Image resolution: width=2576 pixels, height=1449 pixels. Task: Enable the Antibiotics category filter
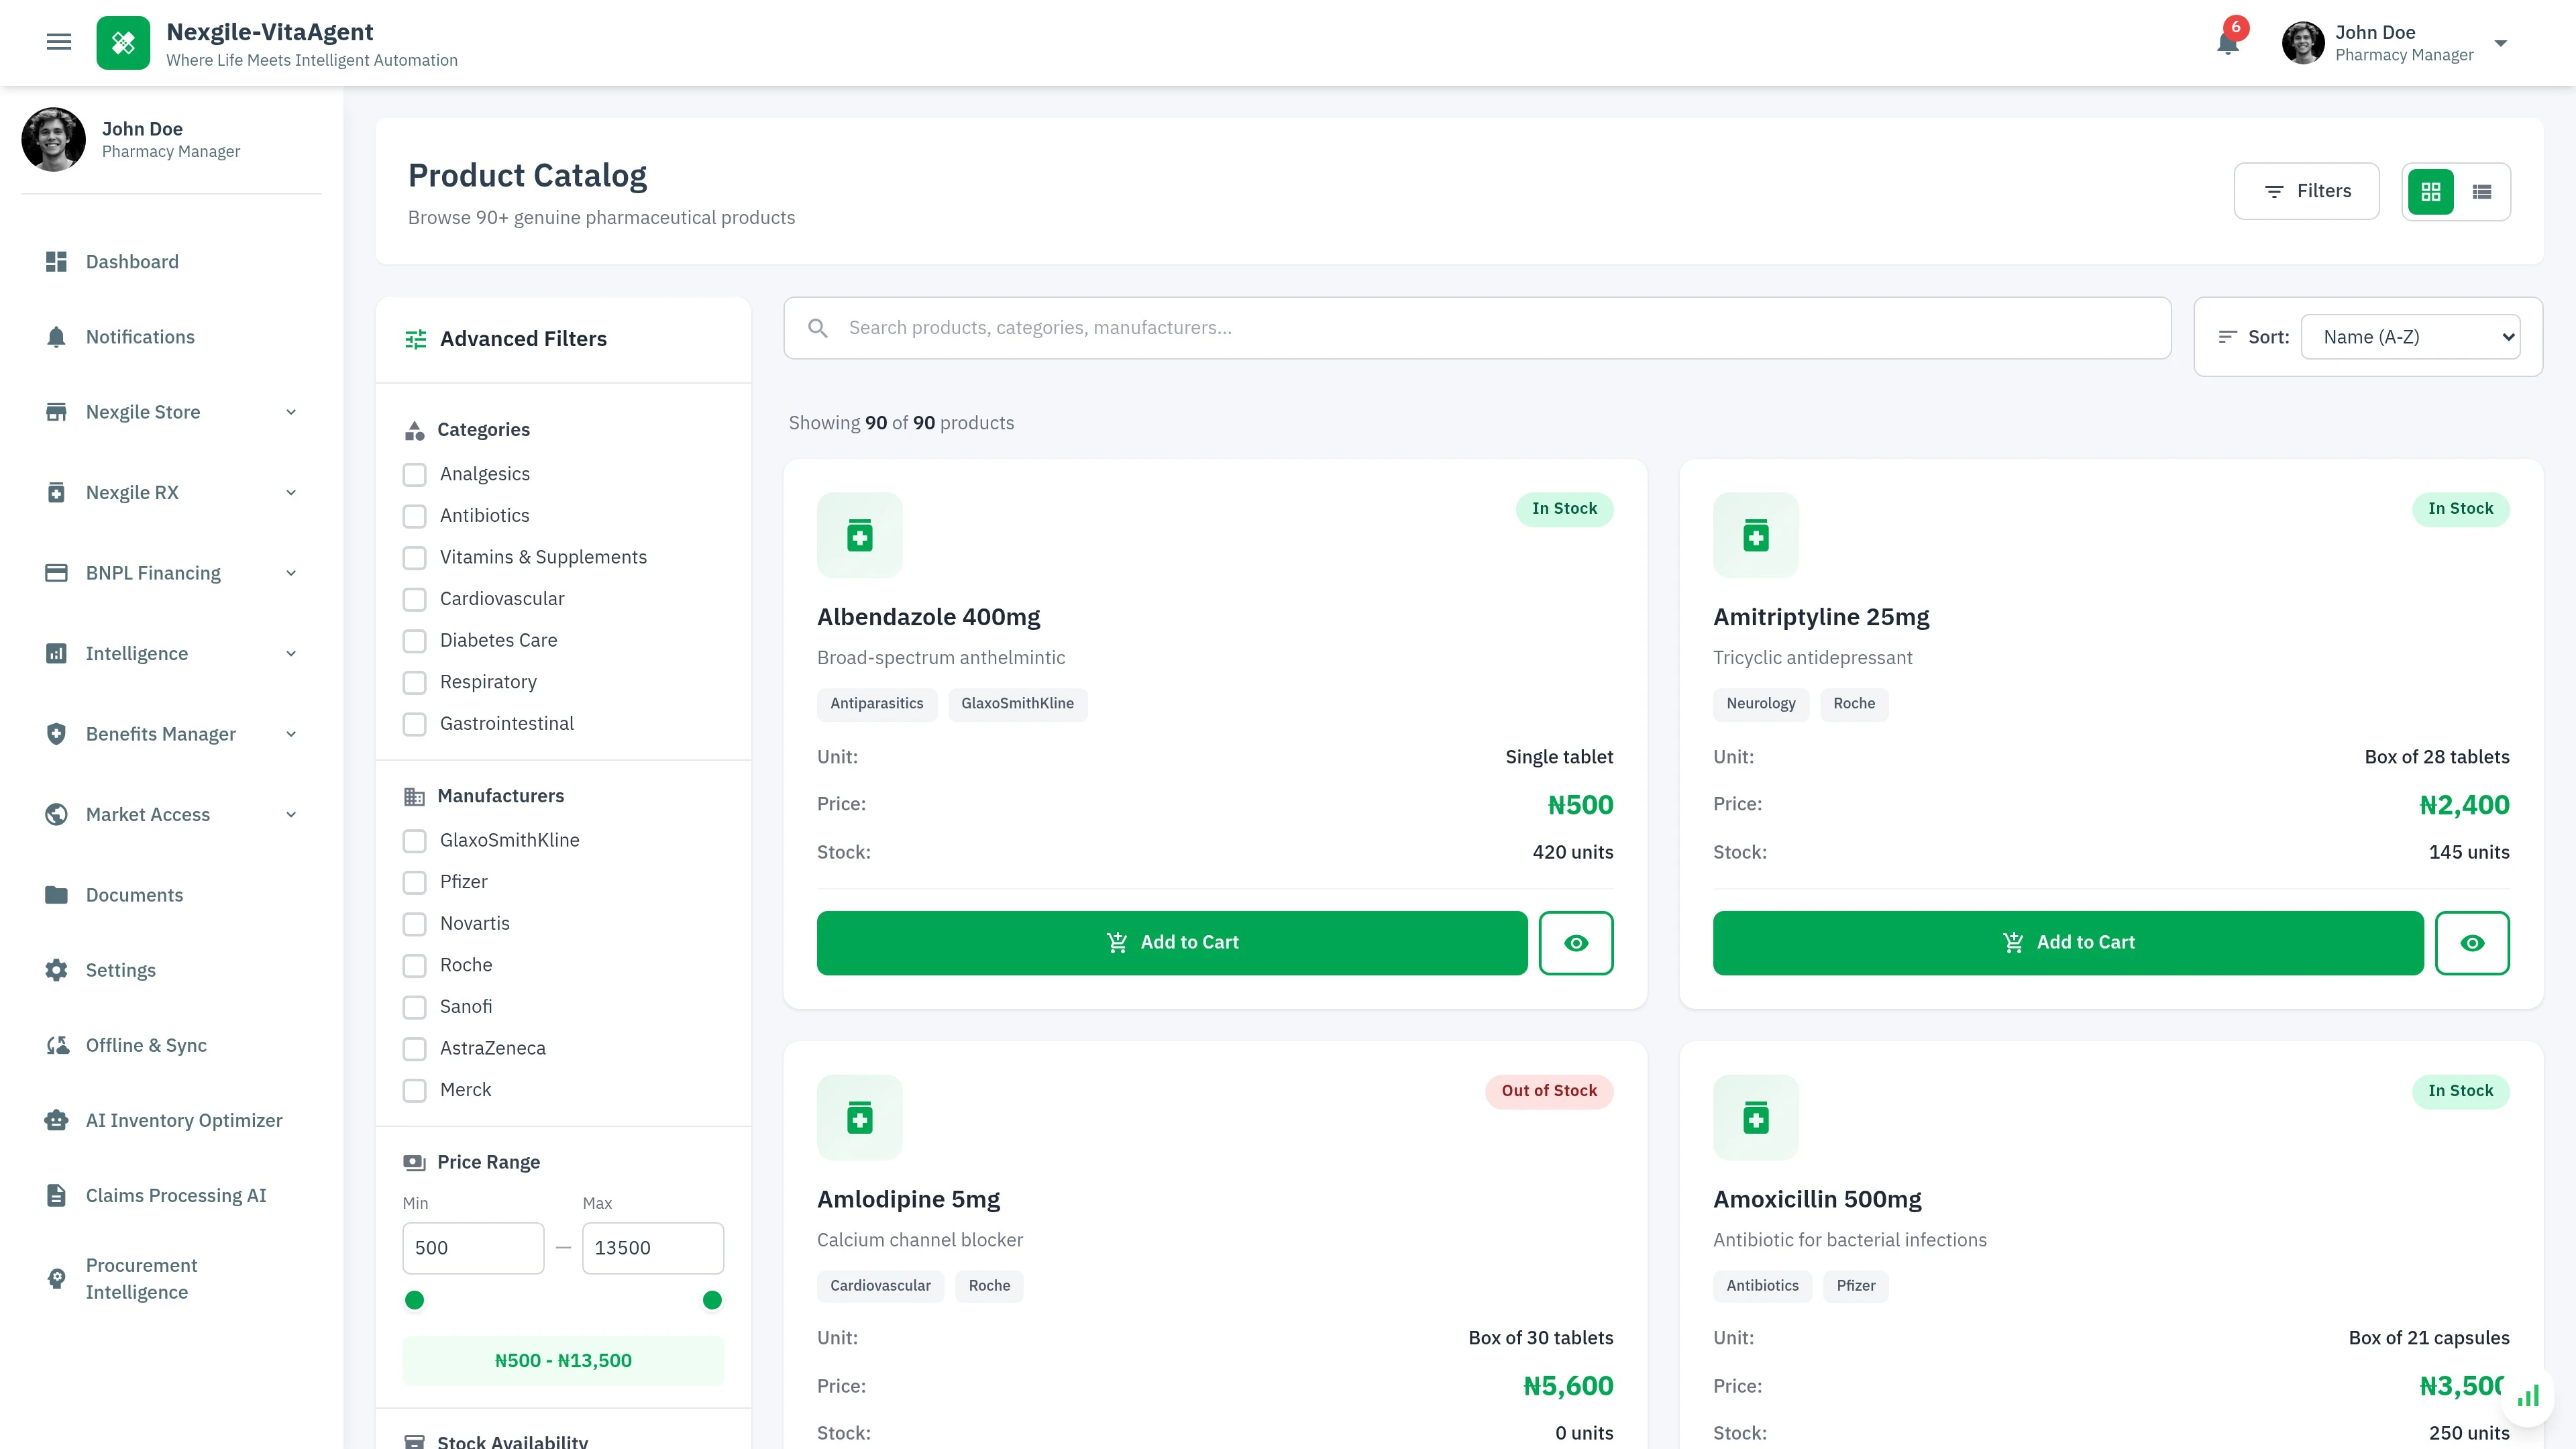pyautogui.click(x=415, y=516)
